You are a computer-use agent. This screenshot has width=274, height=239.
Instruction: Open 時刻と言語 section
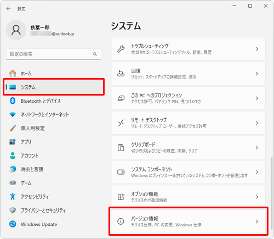pyautogui.click(x=32, y=169)
